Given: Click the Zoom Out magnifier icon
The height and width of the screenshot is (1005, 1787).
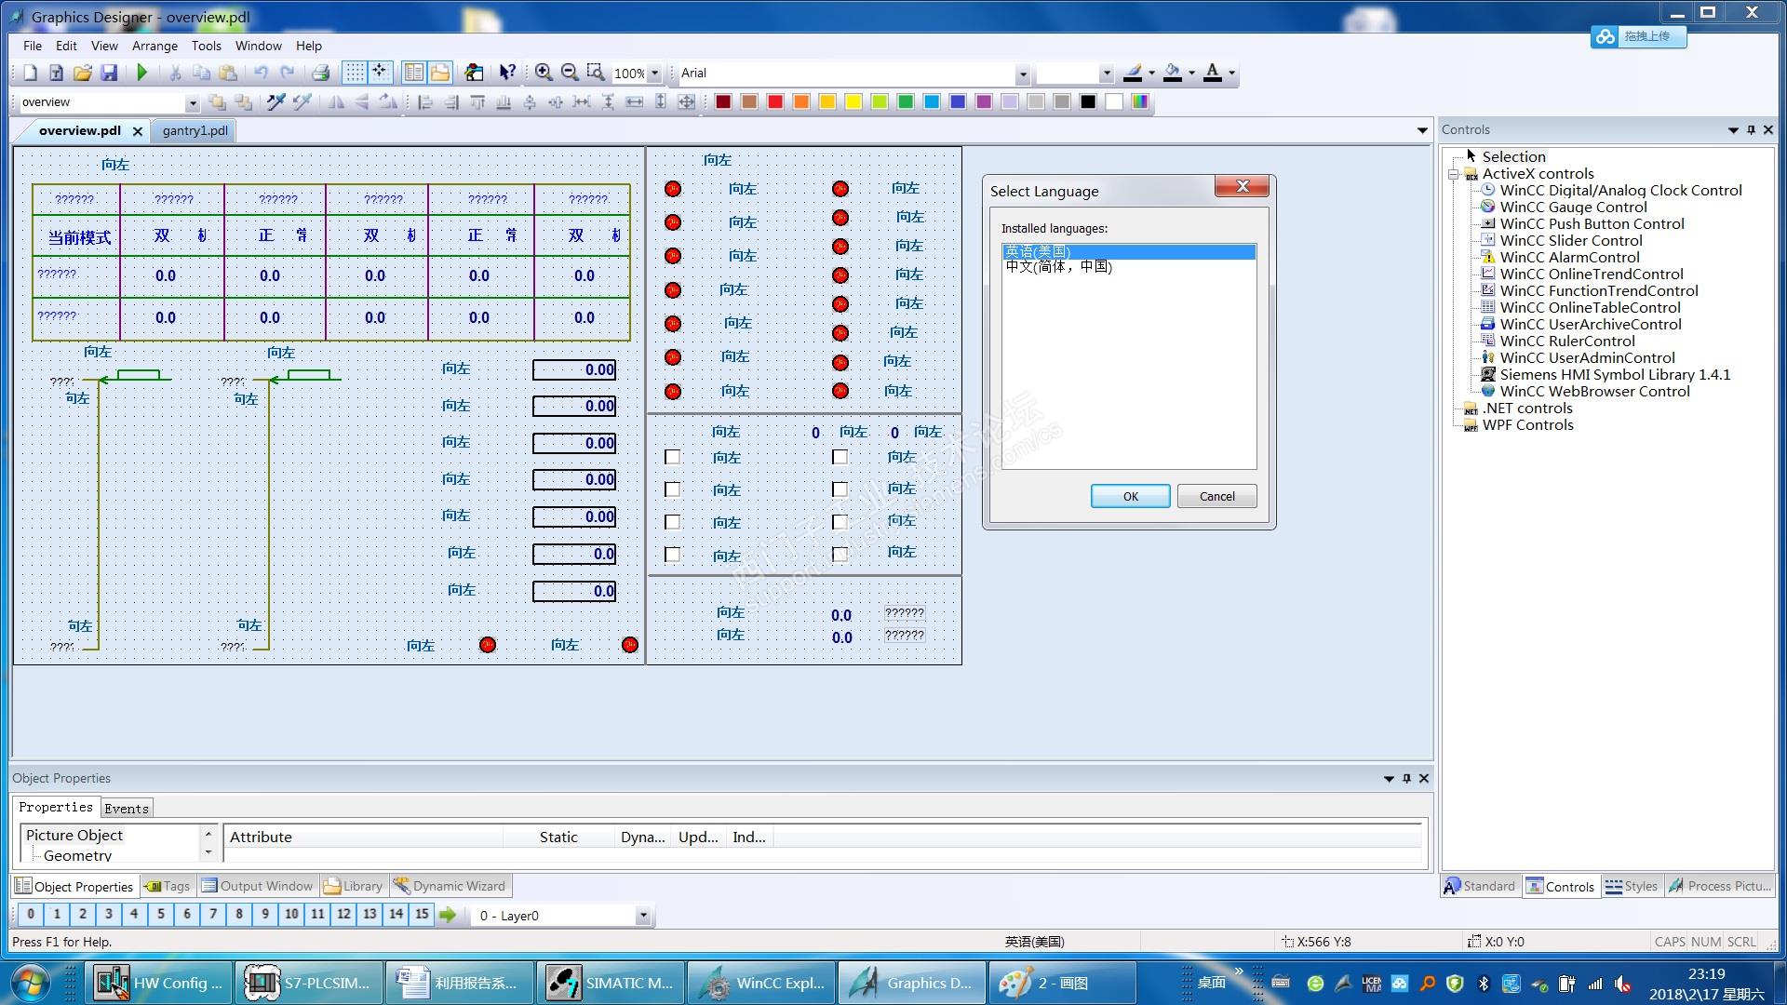Looking at the screenshot, I should [x=570, y=73].
